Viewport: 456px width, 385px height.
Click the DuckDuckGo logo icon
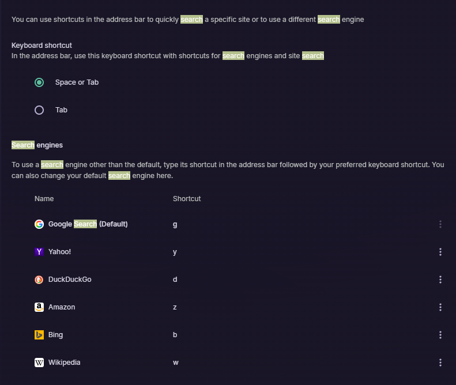click(39, 280)
